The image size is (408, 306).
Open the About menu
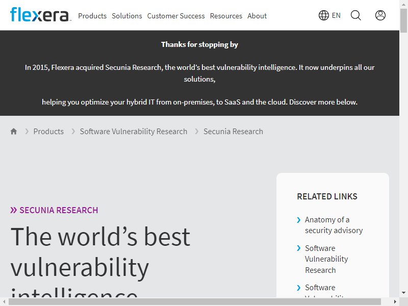(257, 16)
